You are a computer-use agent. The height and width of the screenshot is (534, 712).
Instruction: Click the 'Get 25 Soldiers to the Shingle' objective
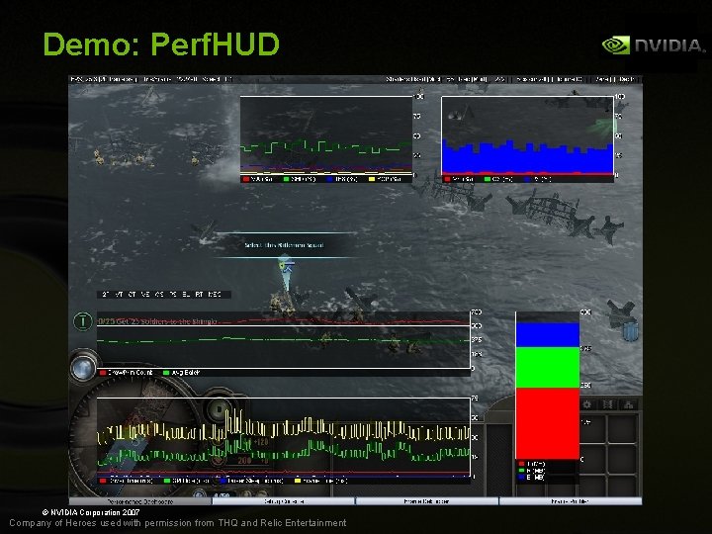157,321
